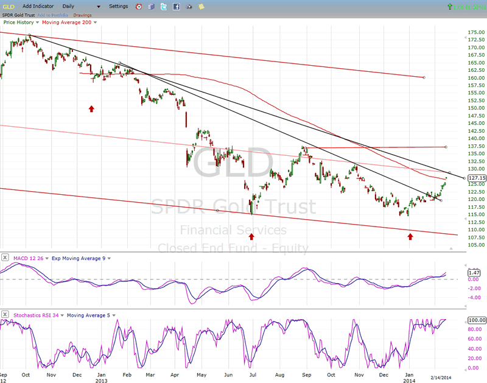Viewport: 487px width, 383px height.
Task: Open the yellow sticky note icon
Action: pyautogui.click(x=201, y=7)
